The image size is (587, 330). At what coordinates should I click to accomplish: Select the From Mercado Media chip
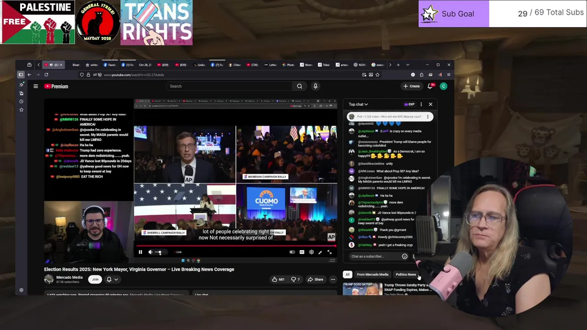point(372,275)
